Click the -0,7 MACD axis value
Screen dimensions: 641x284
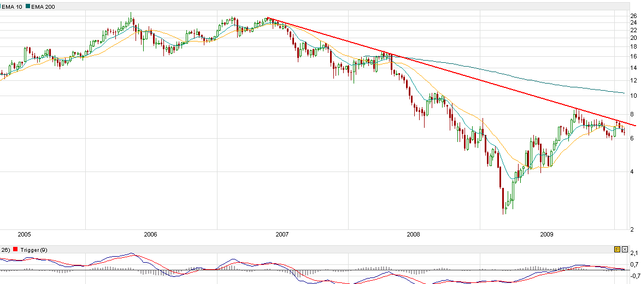pos(634,275)
